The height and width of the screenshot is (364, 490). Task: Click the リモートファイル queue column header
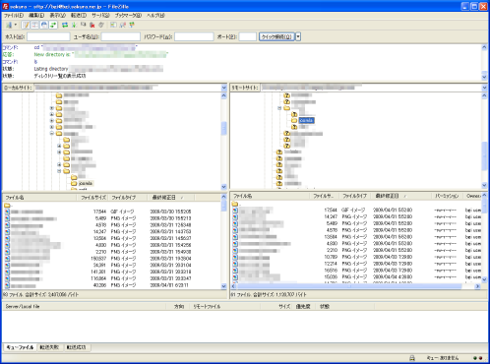[x=225, y=306]
